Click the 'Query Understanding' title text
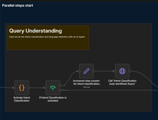This screenshot has height=120, width=158. click(35, 31)
